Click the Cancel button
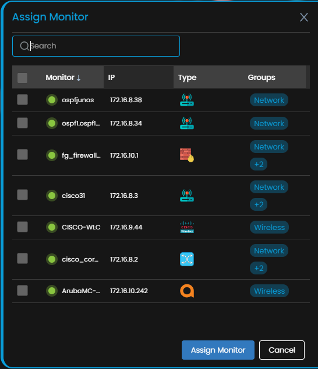The height and width of the screenshot is (369, 318). point(282,350)
